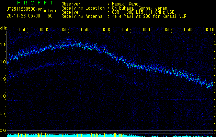Click the 4ele Yagi antenna description

pyautogui.click(x=149, y=16)
